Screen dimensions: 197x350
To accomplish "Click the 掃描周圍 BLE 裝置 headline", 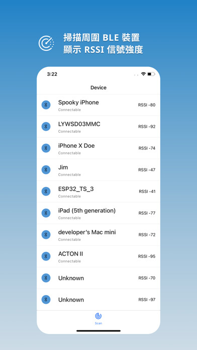I will [102, 38].
